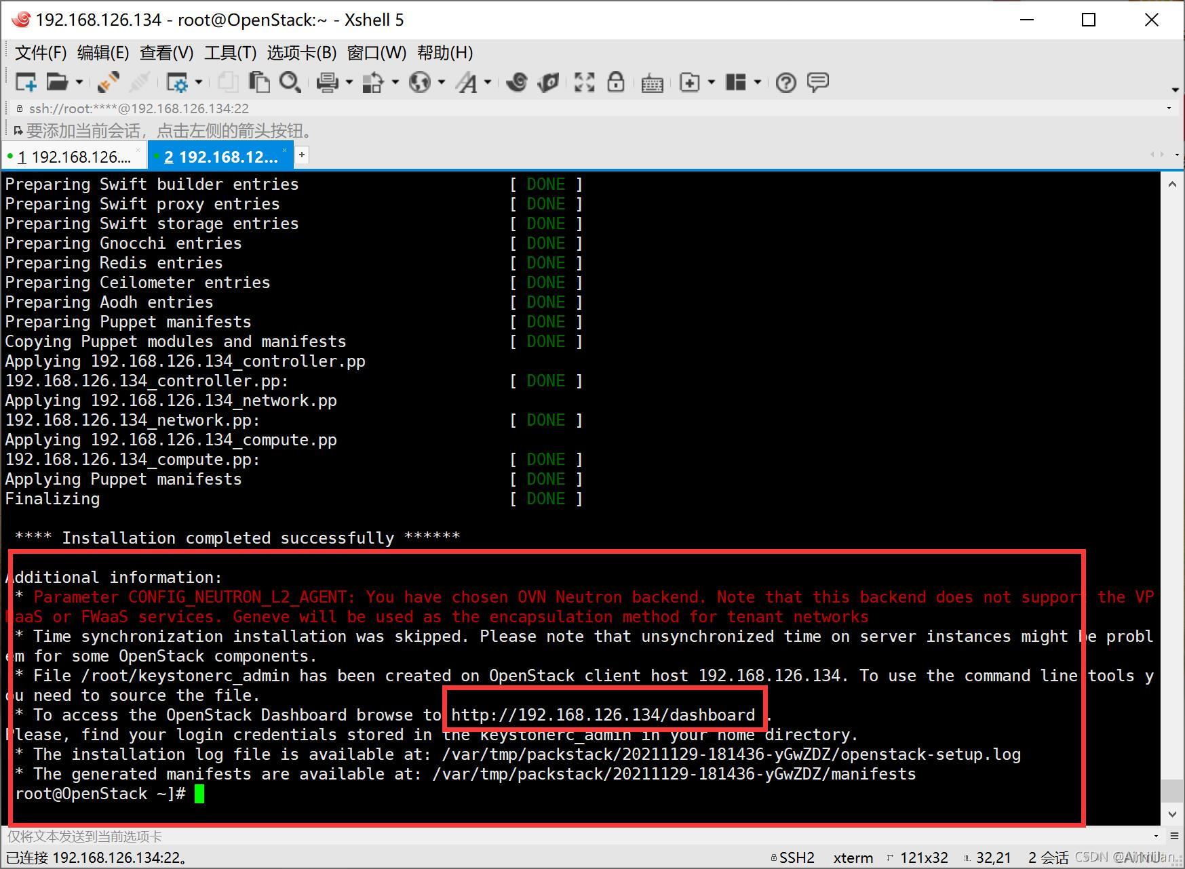The height and width of the screenshot is (869, 1185).
Task: Click the Paste clipboard icon
Action: pyautogui.click(x=259, y=82)
